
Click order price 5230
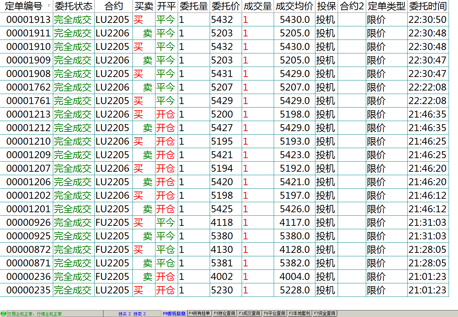click(x=222, y=290)
